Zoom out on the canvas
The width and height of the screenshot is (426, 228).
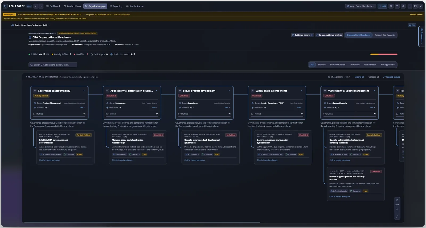click(x=397, y=209)
